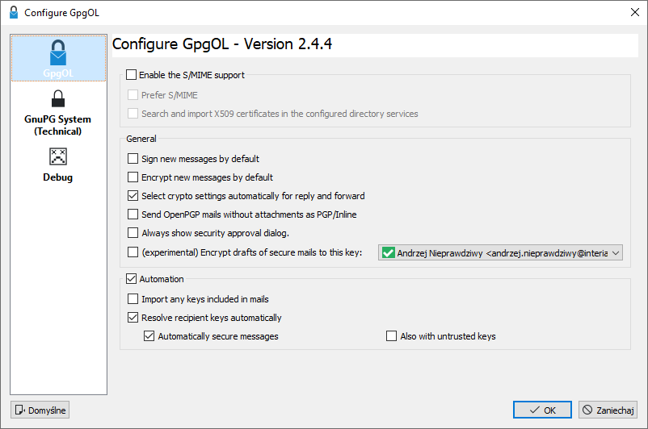Tick Search and import X509 certificates checkbox
This screenshot has width=648, height=429.
(x=133, y=114)
